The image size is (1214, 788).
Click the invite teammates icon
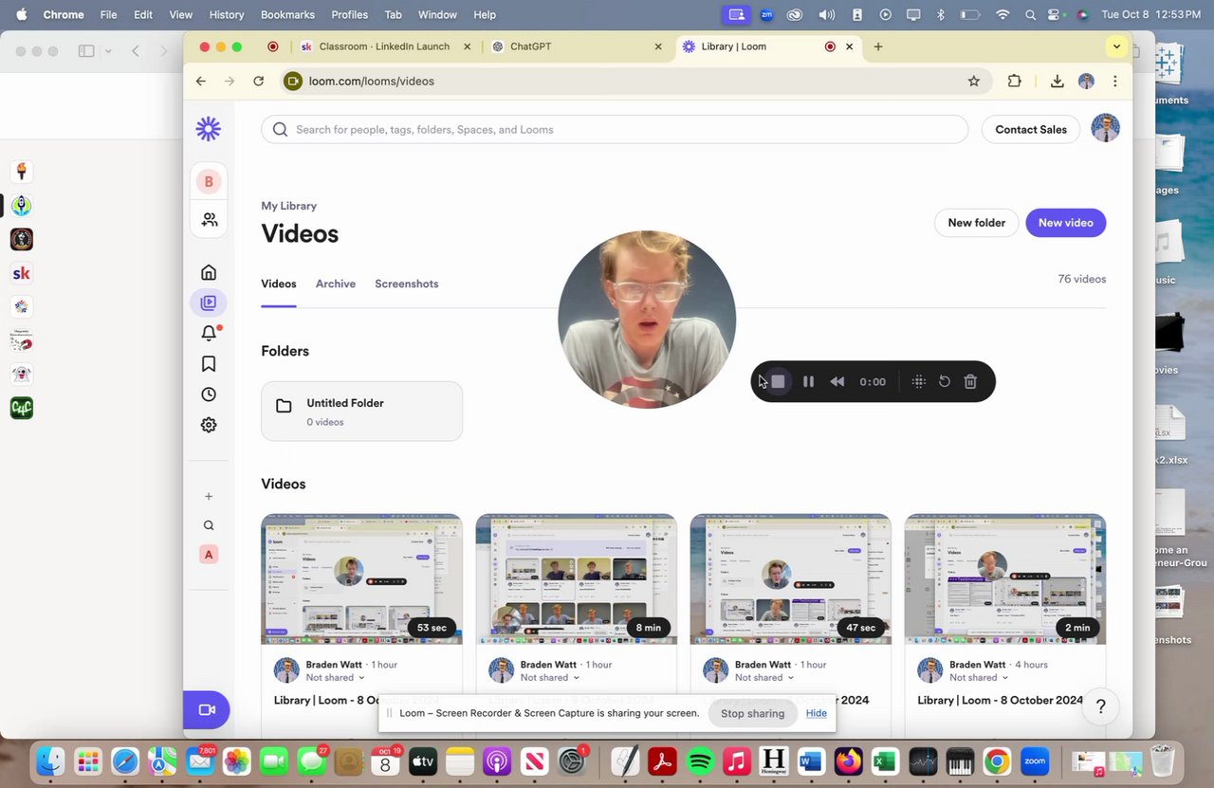(x=209, y=219)
